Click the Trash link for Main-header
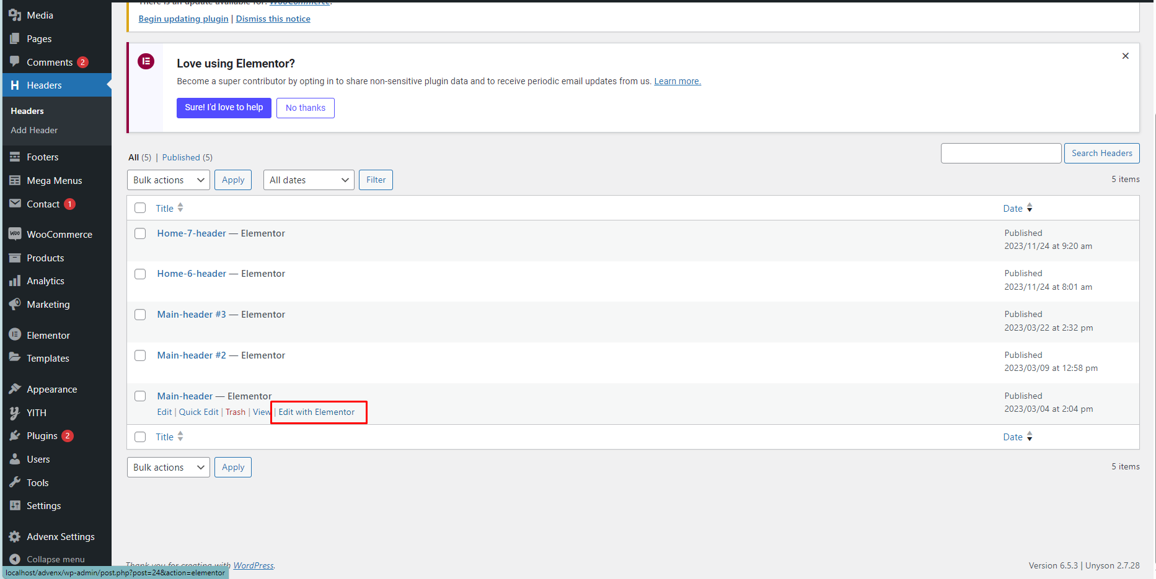Image resolution: width=1156 pixels, height=579 pixels. (236, 412)
